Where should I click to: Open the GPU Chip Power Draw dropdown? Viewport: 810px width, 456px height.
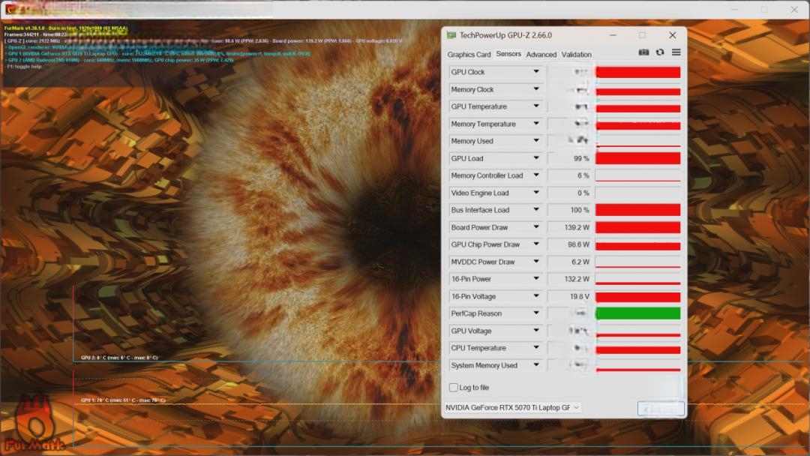536,244
